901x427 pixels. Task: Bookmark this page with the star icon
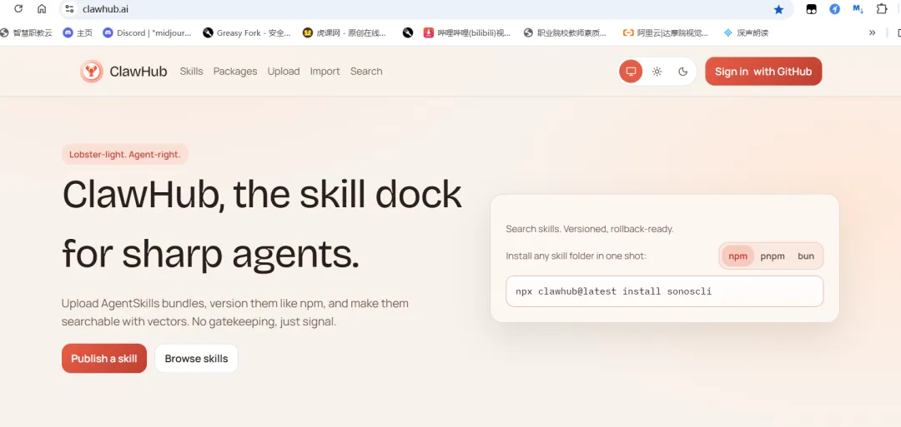tap(778, 9)
